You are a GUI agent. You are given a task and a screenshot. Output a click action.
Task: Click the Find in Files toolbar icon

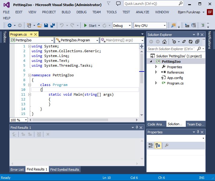(x=173, y=25)
